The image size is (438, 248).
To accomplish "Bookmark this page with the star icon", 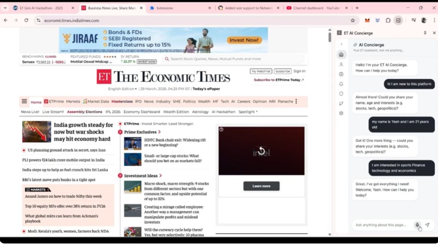I will pyautogui.click(x=353, y=21).
